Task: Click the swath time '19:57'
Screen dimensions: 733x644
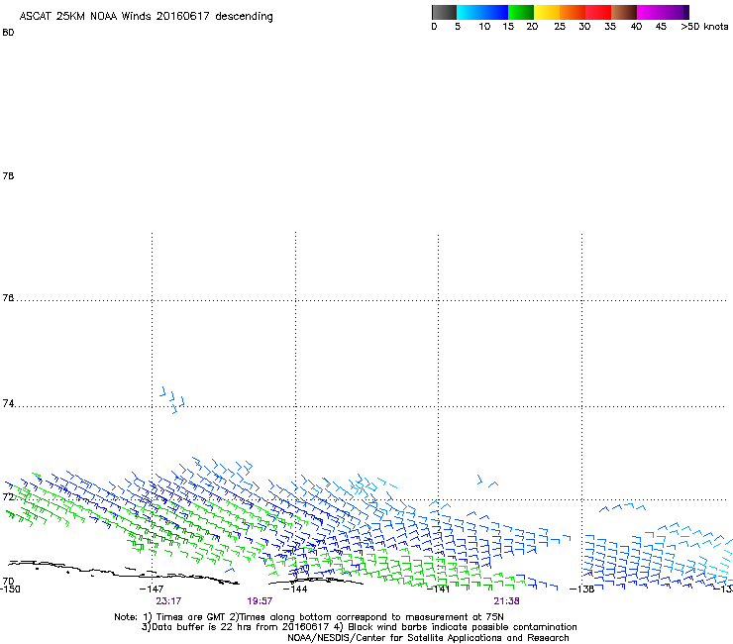Action: tap(260, 601)
